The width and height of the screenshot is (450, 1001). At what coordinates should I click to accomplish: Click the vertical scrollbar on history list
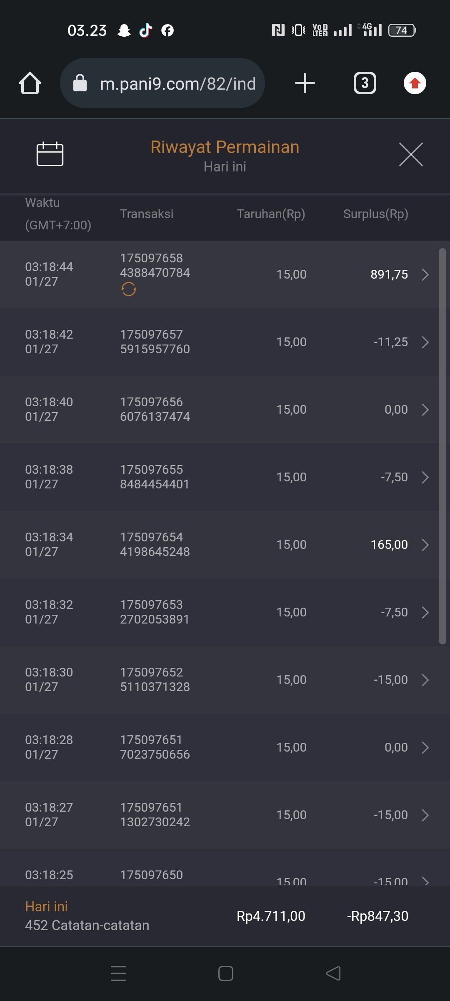442,446
